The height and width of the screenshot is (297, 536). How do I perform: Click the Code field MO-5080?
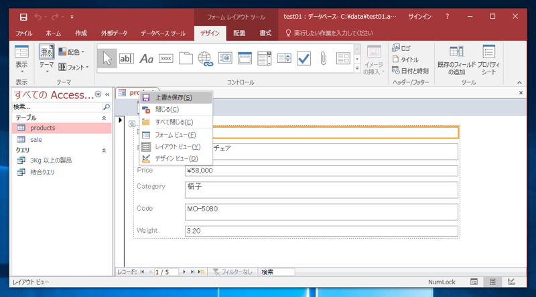pos(322,212)
